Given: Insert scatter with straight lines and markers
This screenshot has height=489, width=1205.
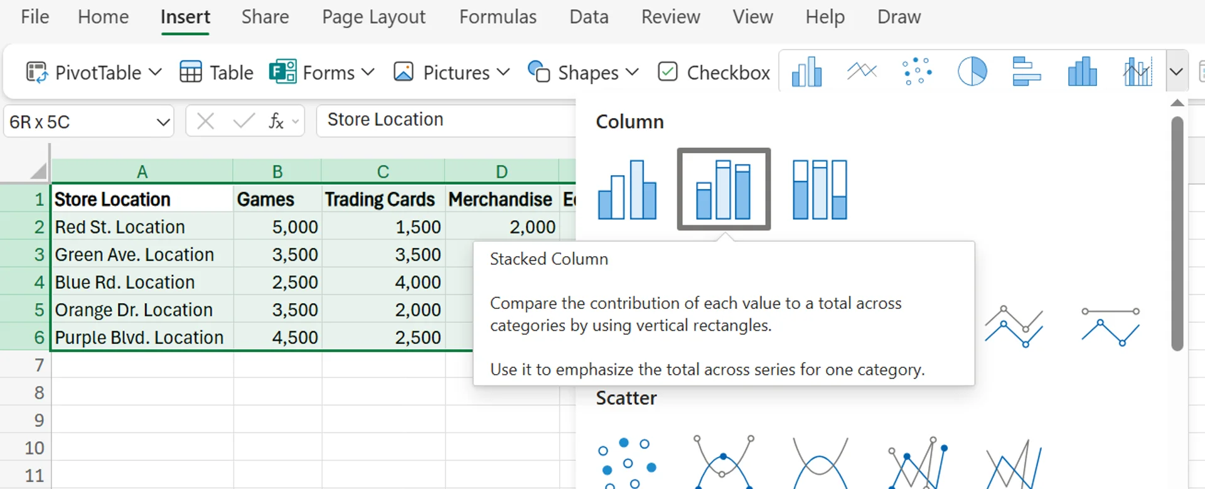Looking at the screenshot, I should coord(917,463).
